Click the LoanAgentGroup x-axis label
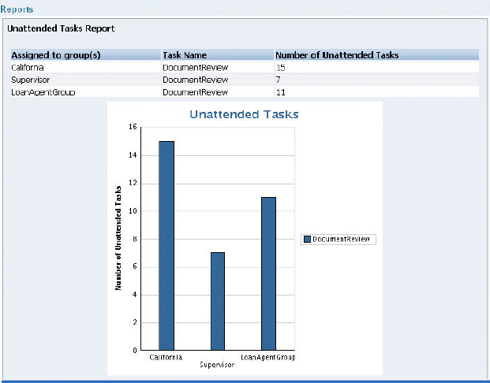 267,357
